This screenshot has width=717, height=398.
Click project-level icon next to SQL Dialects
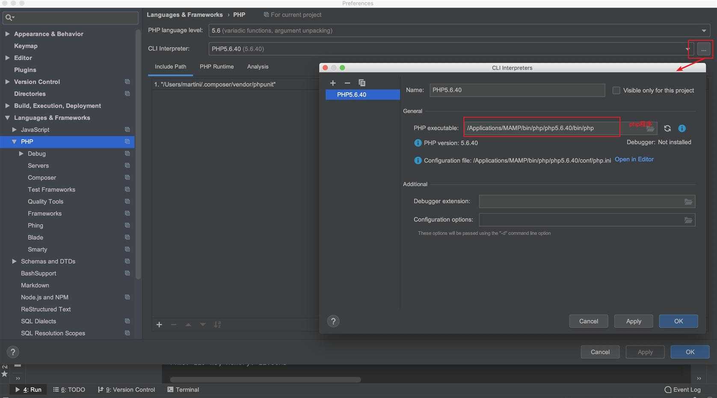[x=127, y=321]
